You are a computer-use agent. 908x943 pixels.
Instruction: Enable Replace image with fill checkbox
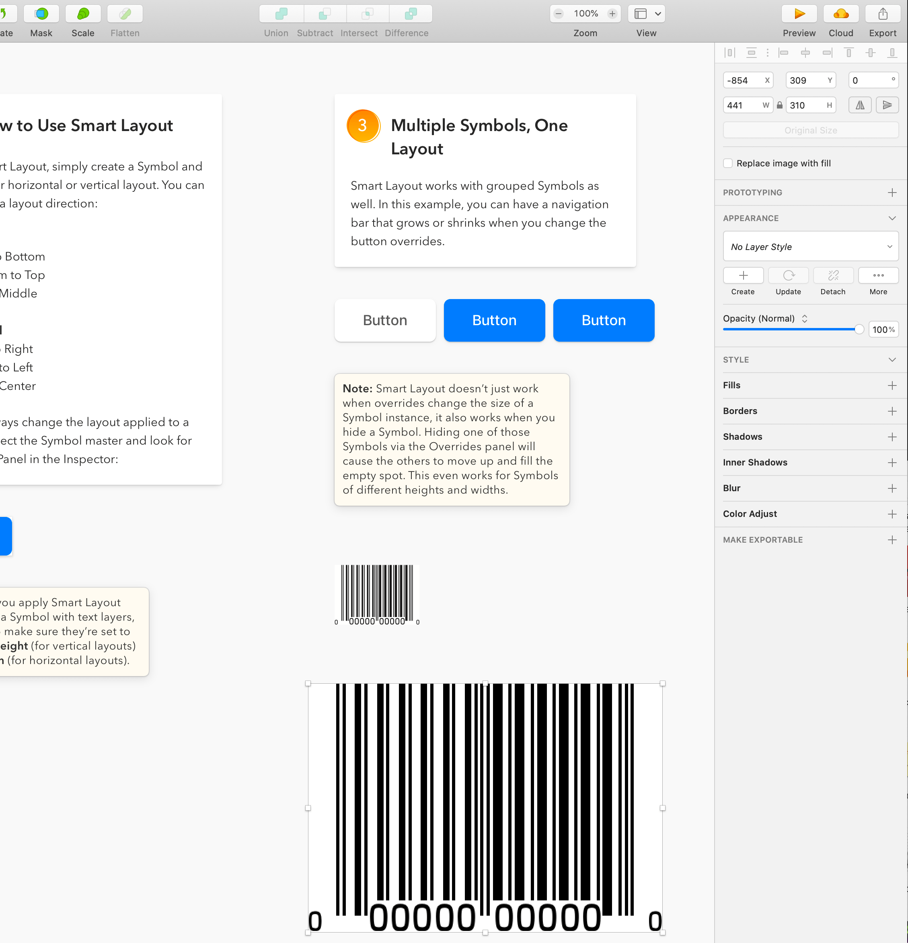tap(728, 163)
